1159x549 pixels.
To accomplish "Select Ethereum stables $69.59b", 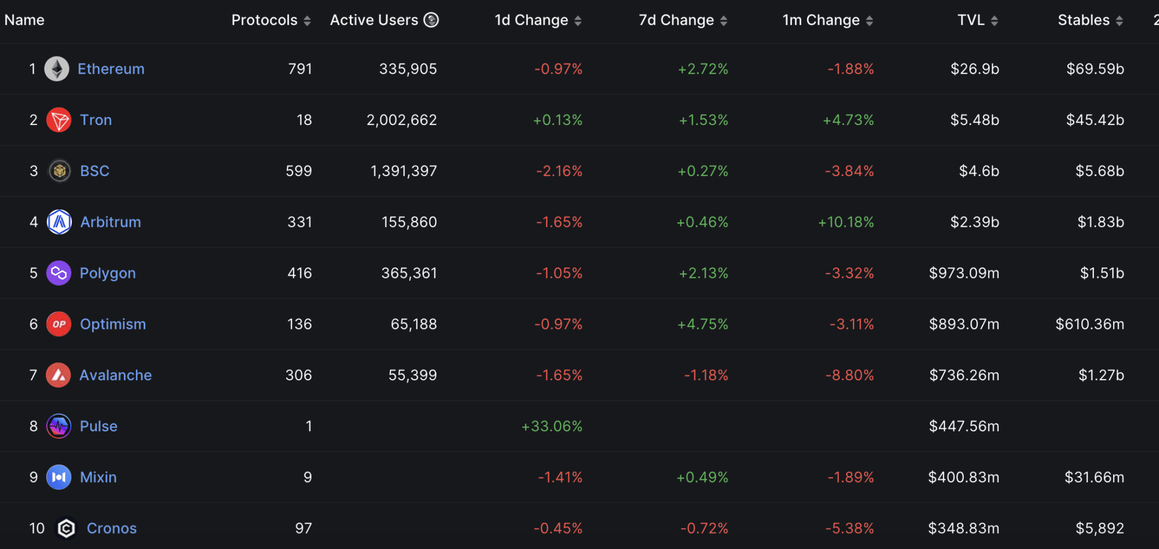I will (1096, 69).
